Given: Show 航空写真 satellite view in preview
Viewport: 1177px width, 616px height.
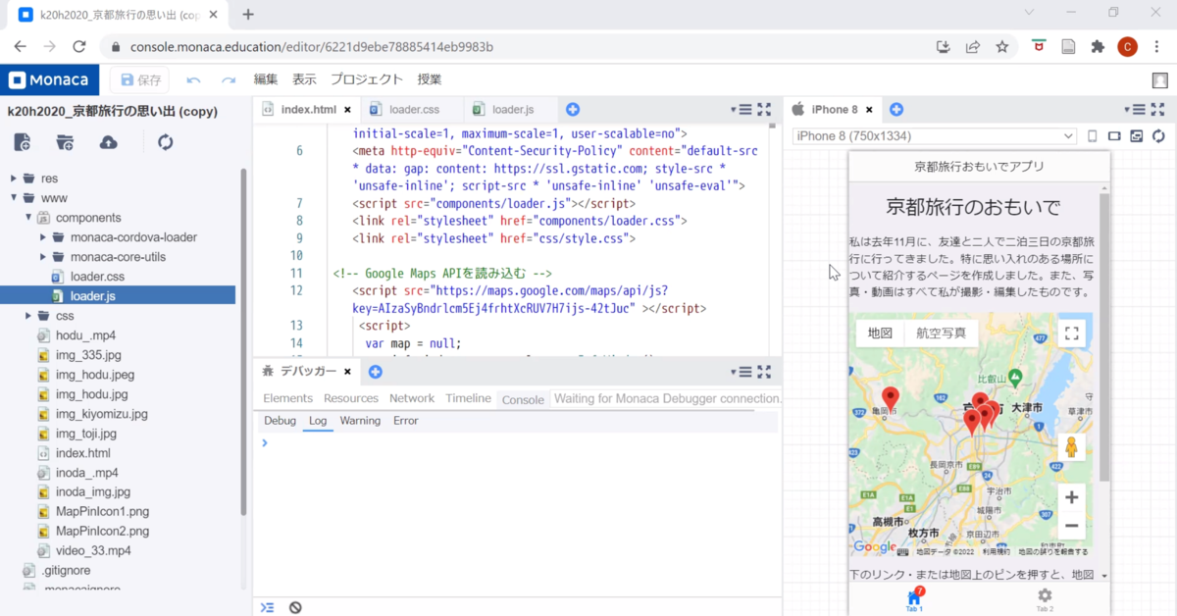Looking at the screenshot, I should click(941, 333).
